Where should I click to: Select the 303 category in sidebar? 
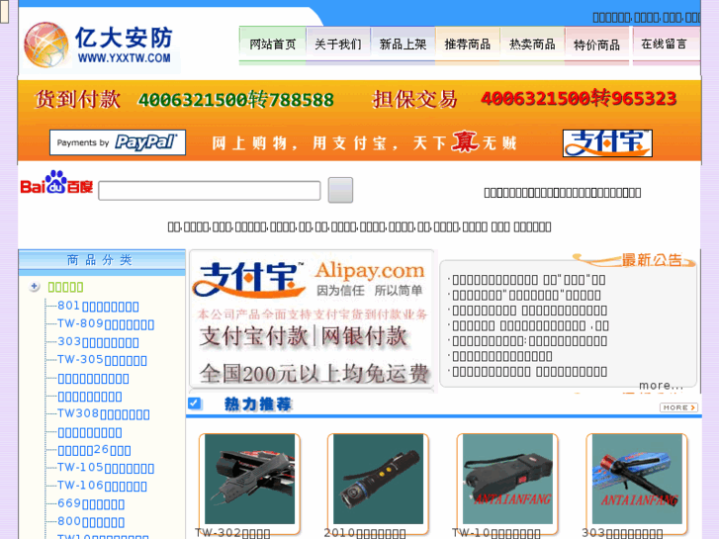pos(98,342)
